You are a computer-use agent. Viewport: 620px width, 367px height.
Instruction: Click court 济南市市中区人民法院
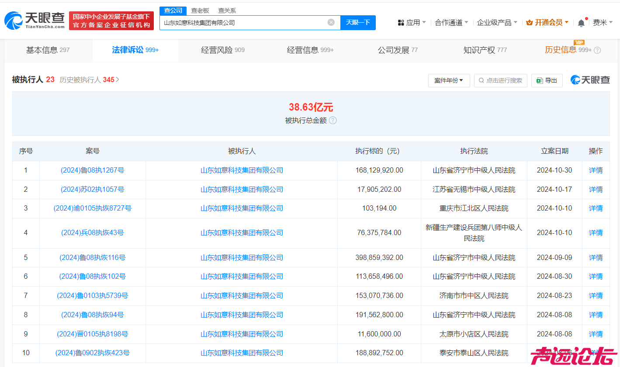point(474,296)
